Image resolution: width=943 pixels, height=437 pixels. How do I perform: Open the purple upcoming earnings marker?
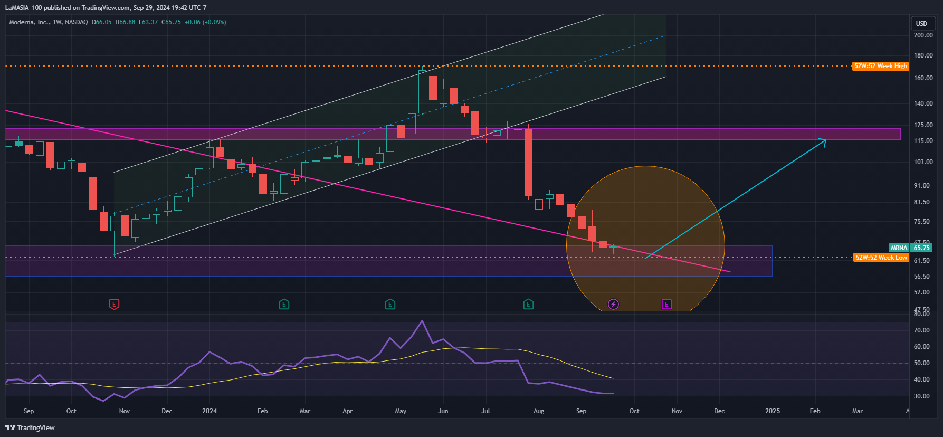(x=666, y=304)
